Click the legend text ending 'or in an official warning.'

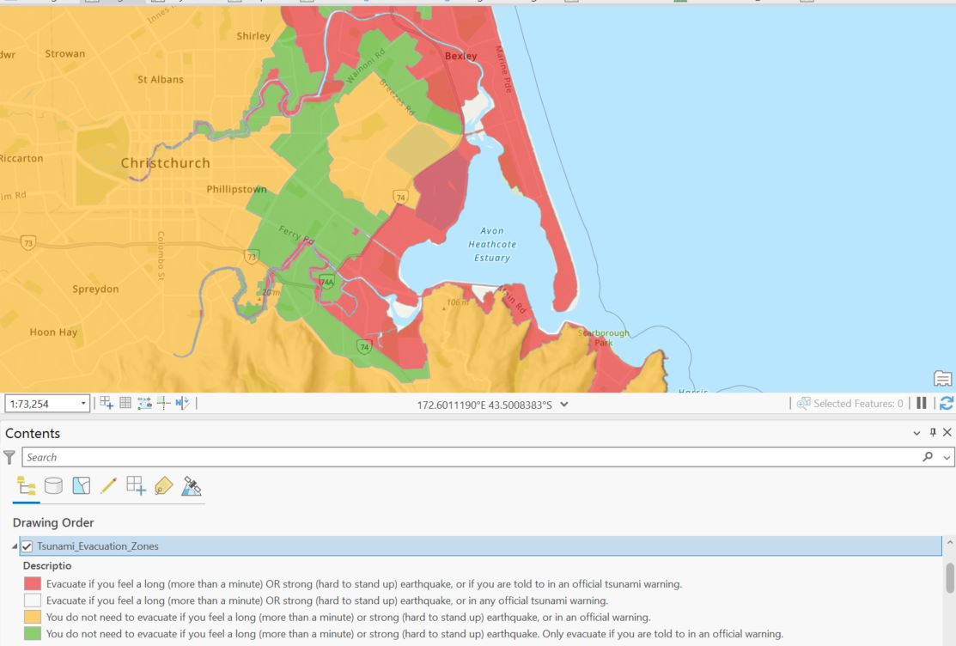(x=348, y=618)
